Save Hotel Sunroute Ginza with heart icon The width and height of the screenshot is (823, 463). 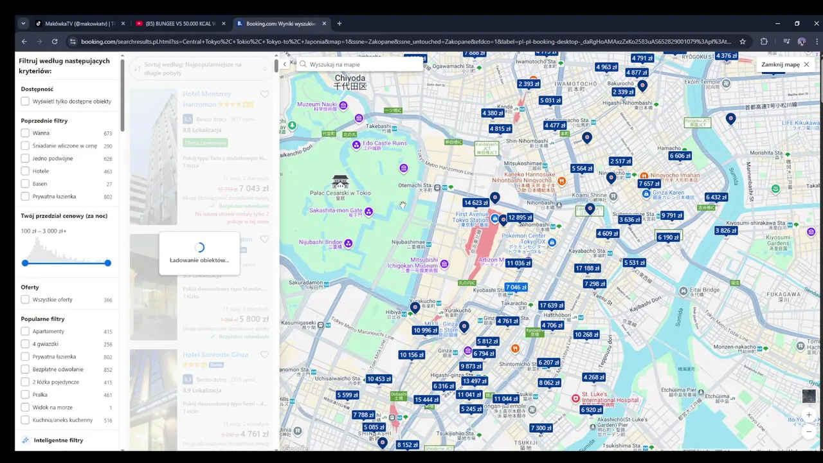point(264,355)
